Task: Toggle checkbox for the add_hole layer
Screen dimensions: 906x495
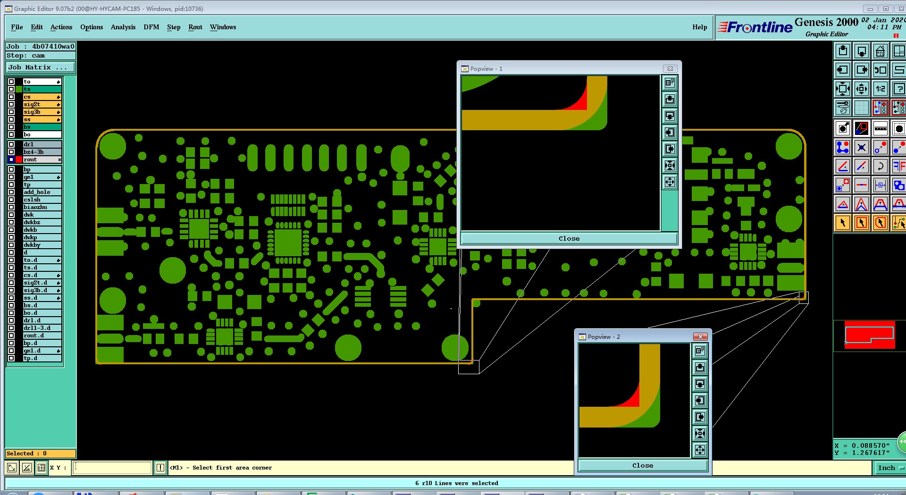Action: [11, 192]
